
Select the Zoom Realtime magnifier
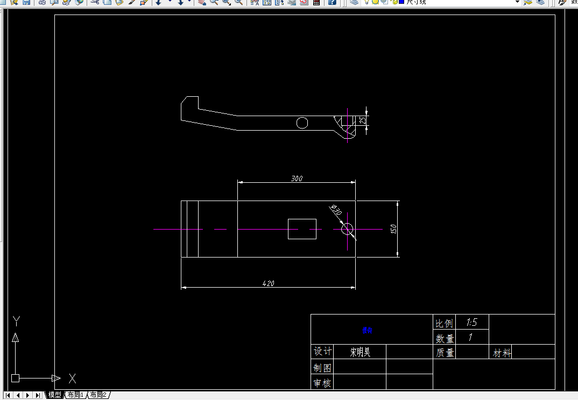(214, 2)
